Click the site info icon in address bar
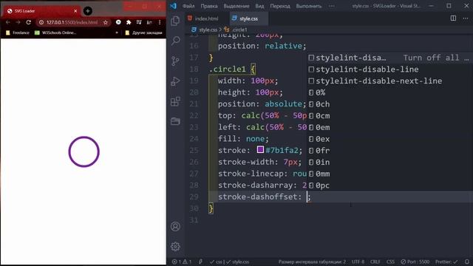This screenshot has width=473, height=266. coord(41,22)
